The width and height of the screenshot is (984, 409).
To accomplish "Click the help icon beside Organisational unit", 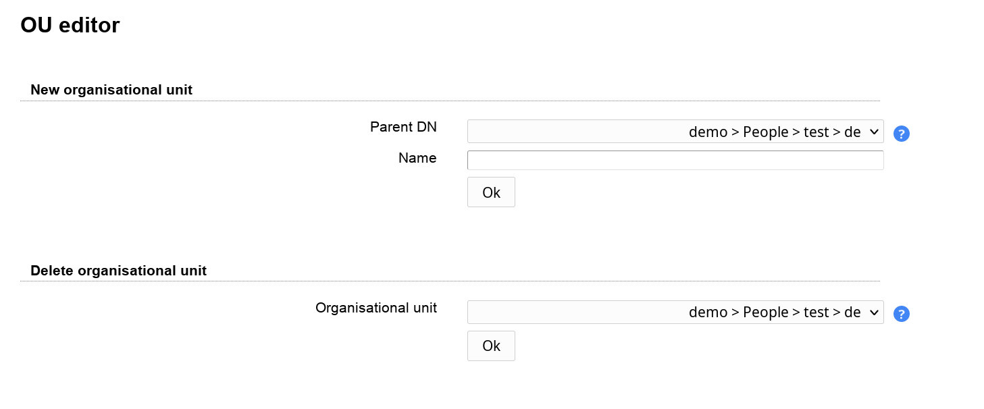I will point(901,314).
